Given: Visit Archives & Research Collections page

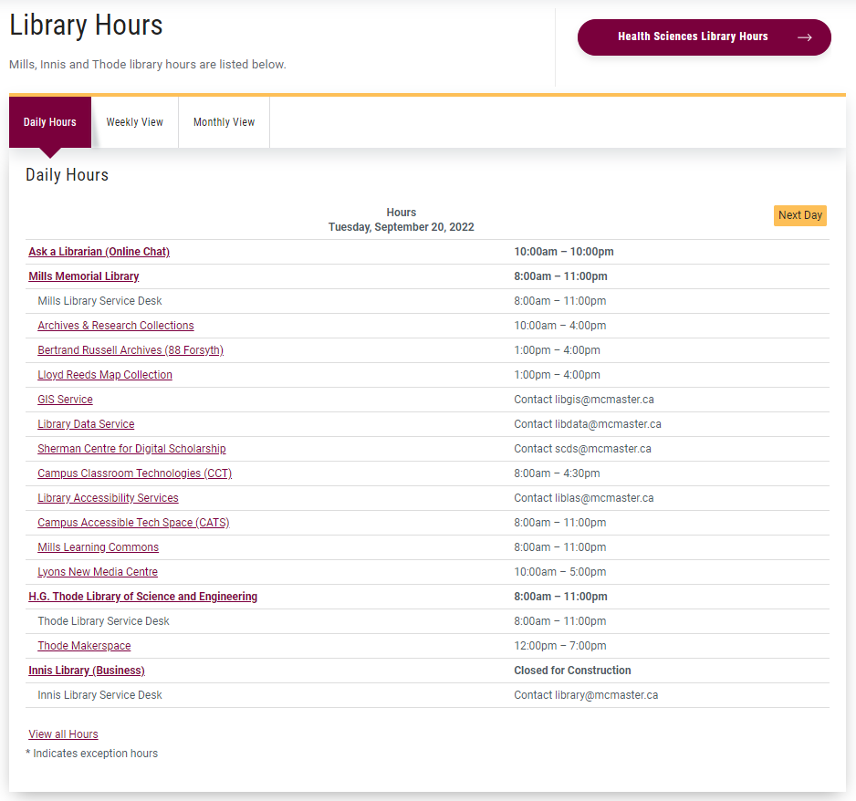Looking at the screenshot, I should point(116,325).
